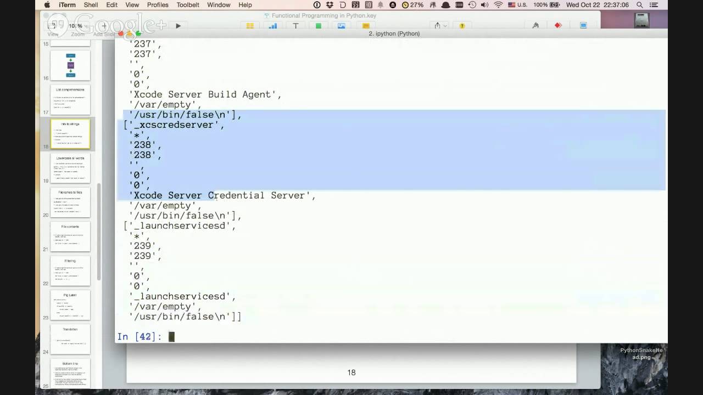Open the Animate inspector diamond icon
703x395 pixels.
[x=558, y=26]
